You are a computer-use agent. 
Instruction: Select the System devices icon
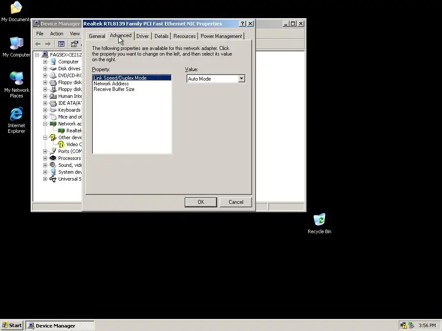53,172
